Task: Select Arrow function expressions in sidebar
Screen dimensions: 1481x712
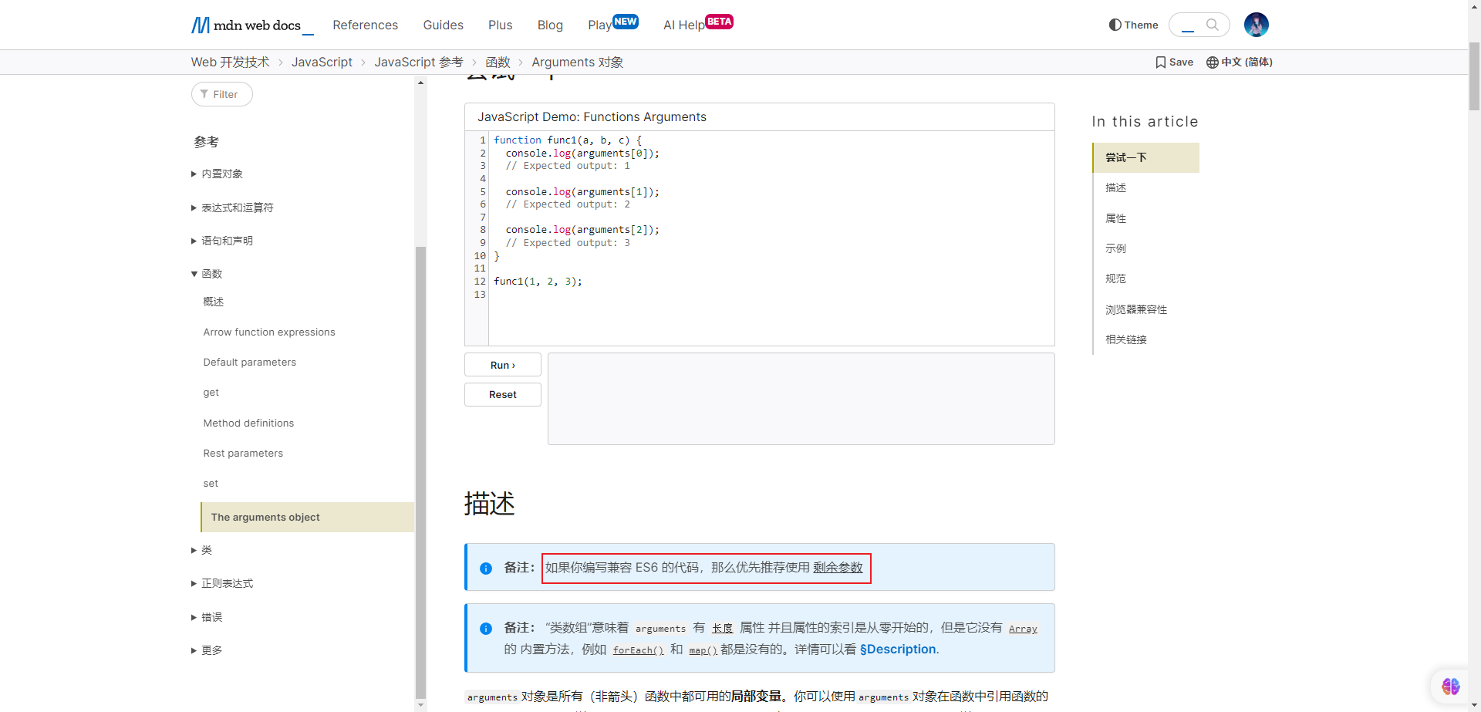Action: pyautogui.click(x=269, y=332)
